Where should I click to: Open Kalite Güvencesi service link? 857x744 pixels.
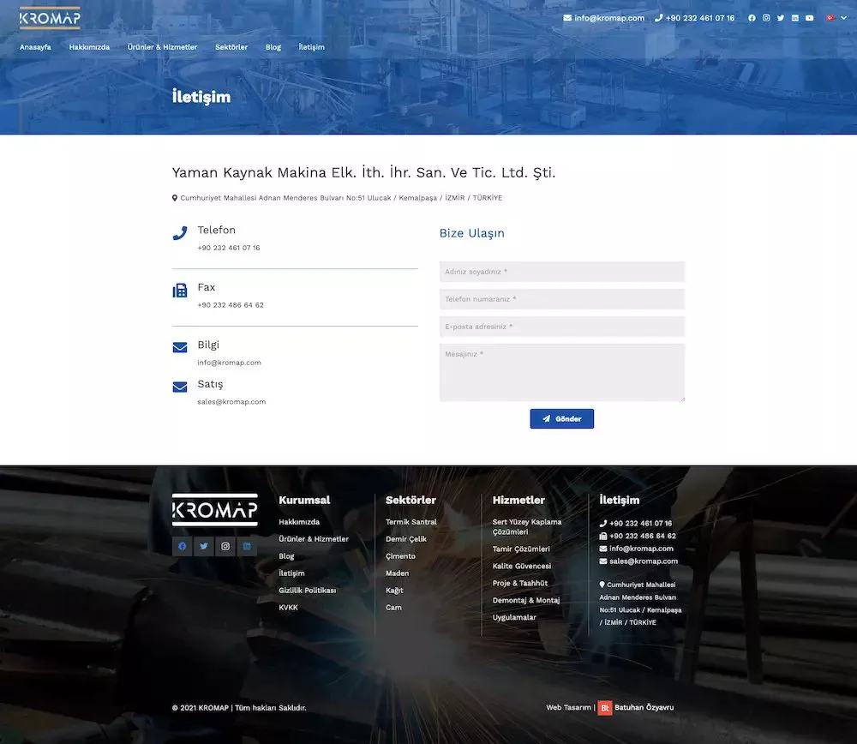pos(522,567)
